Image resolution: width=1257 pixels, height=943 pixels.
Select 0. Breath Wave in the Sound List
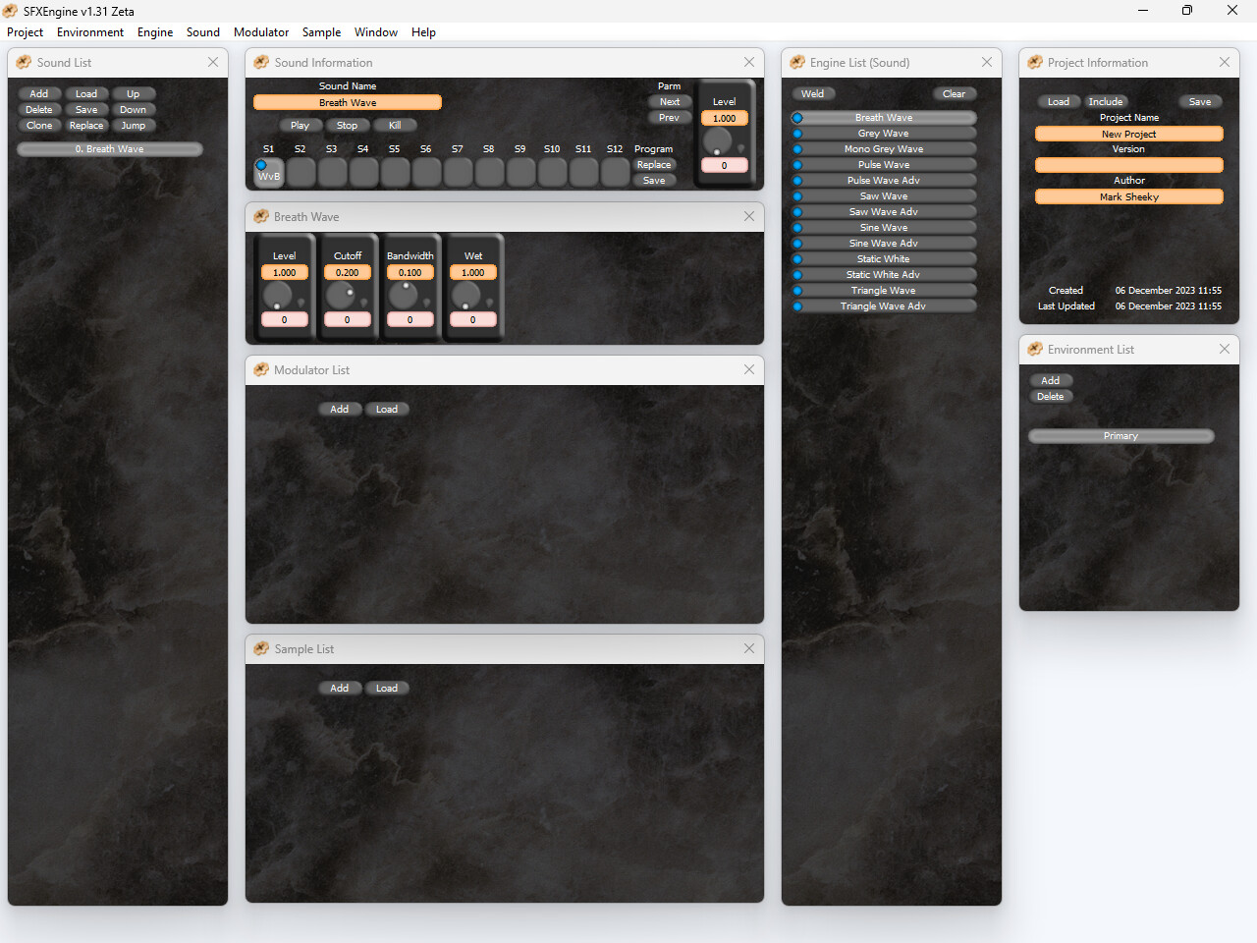(x=109, y=148)
